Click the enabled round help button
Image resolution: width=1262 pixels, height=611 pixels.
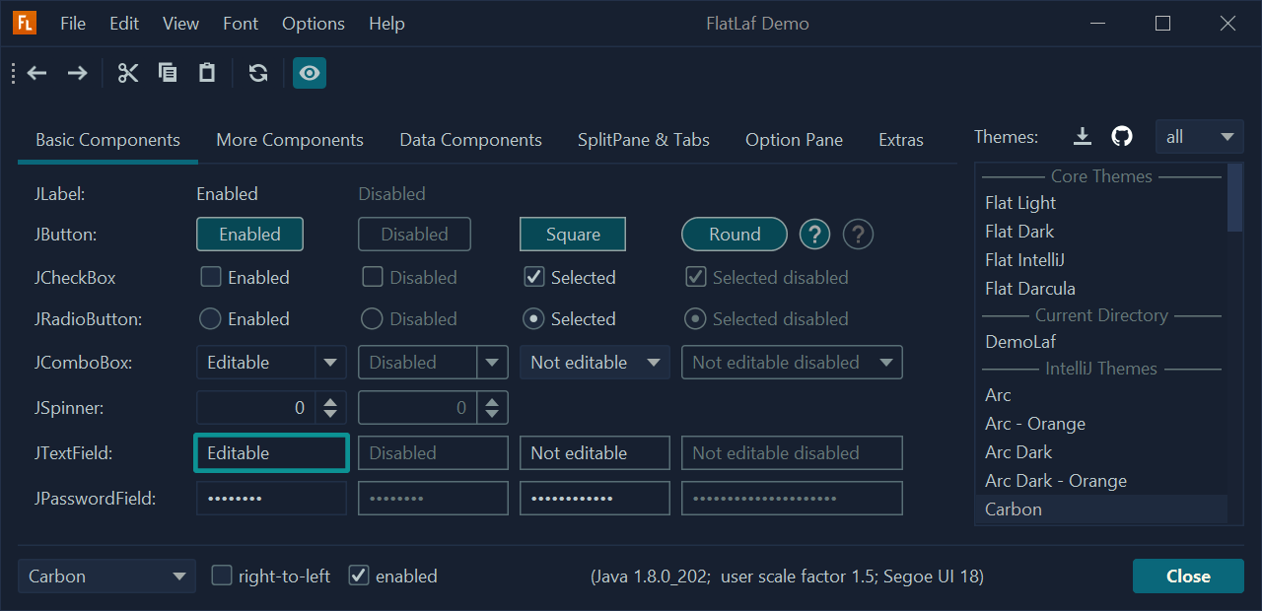814,235
